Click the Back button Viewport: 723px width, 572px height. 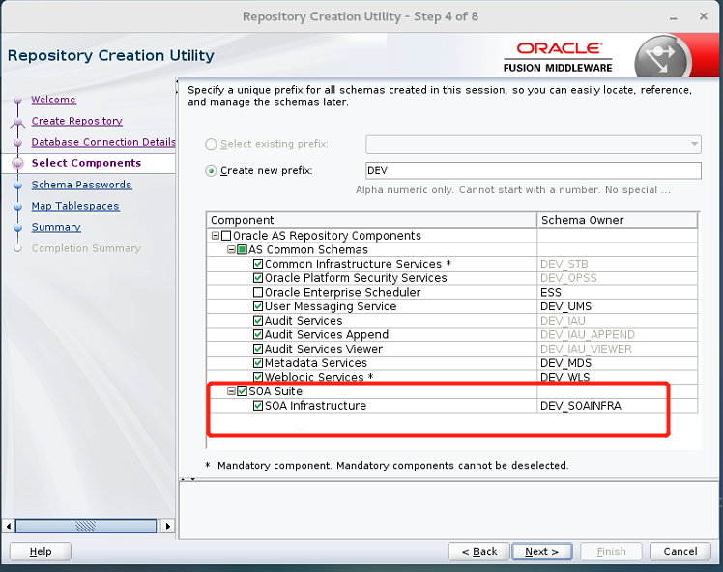coord(479,552)
